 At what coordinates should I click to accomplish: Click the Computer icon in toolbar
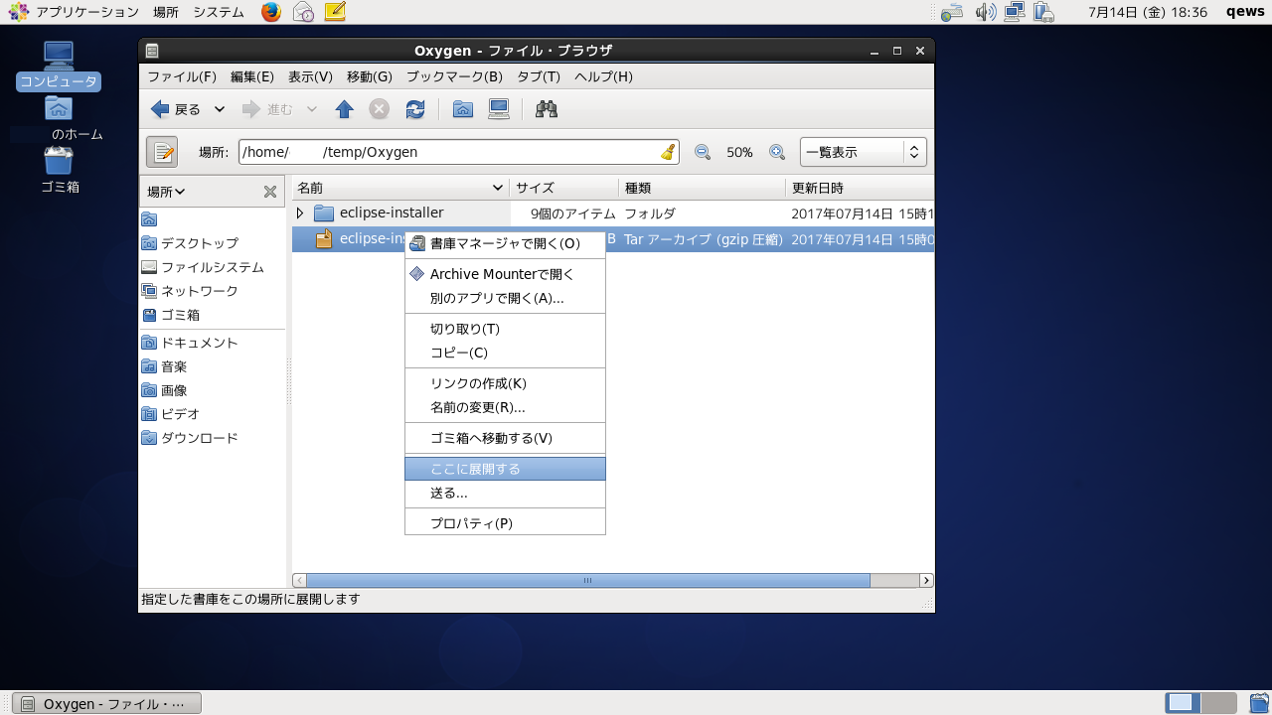point(499,109)
